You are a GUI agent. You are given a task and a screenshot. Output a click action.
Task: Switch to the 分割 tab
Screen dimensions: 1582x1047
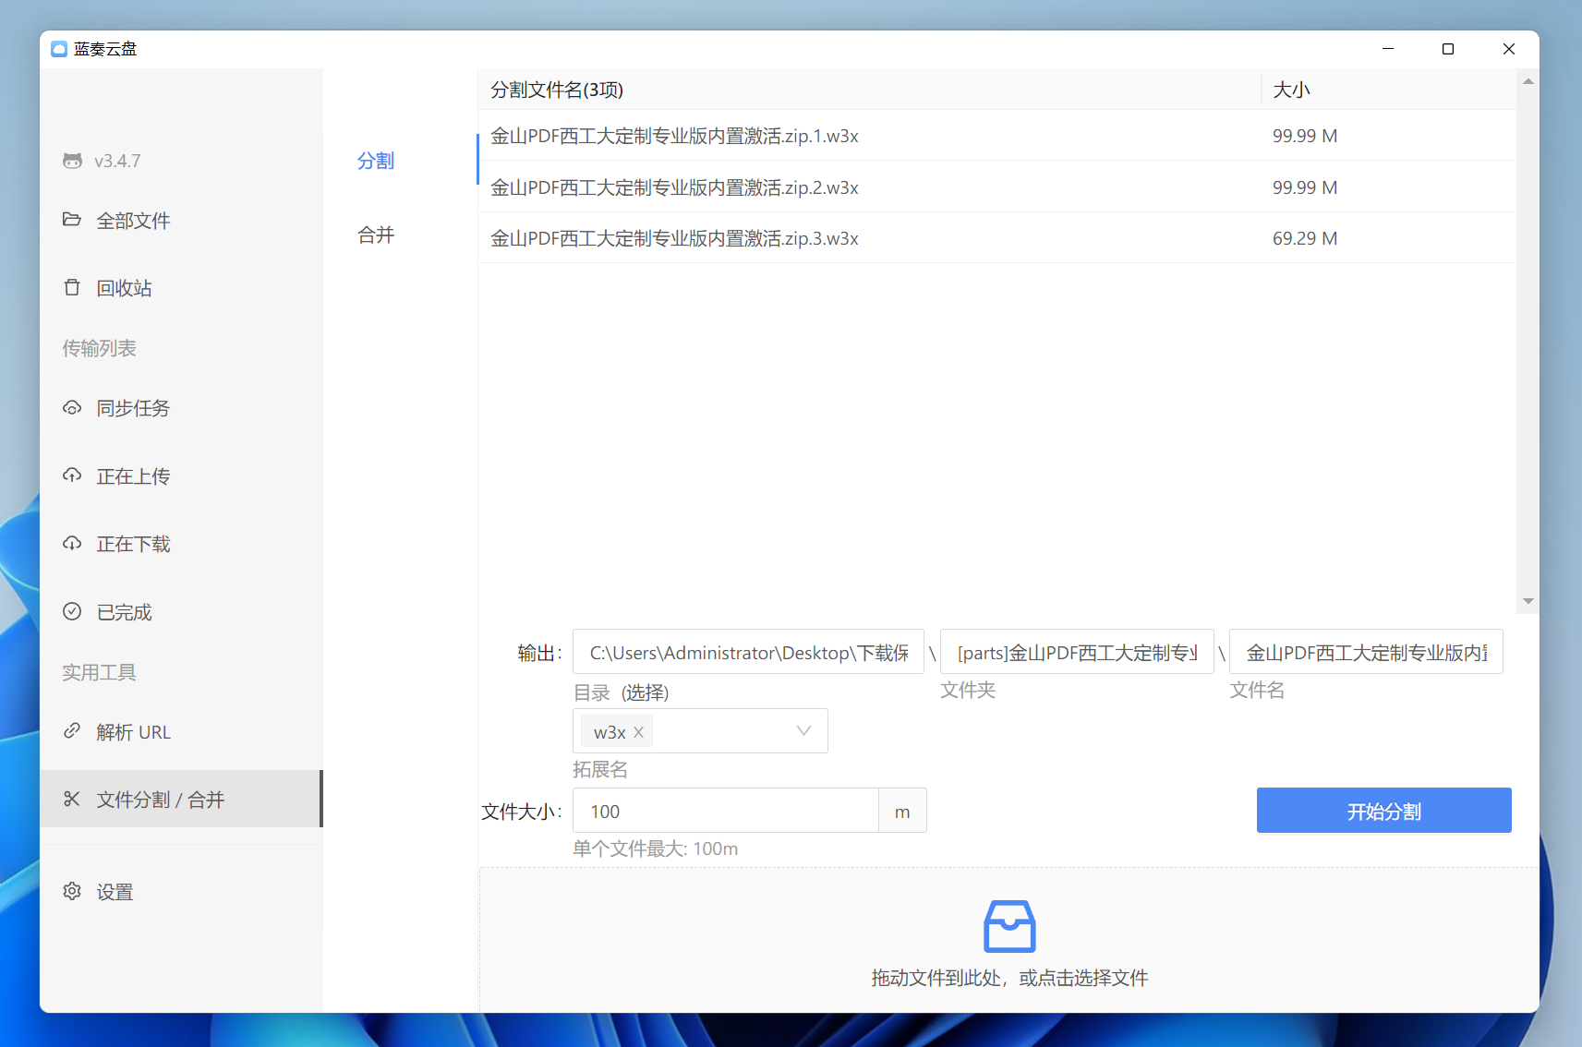376,161
